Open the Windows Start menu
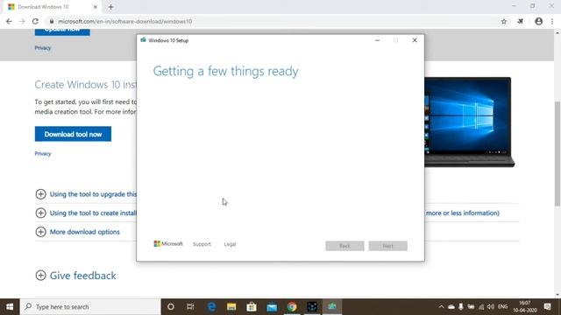Screen dimensions: 561x315 [10, 307]
